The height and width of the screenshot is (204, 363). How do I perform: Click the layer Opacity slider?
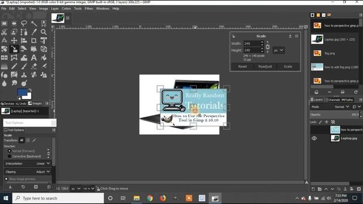[x=335, y=114]
